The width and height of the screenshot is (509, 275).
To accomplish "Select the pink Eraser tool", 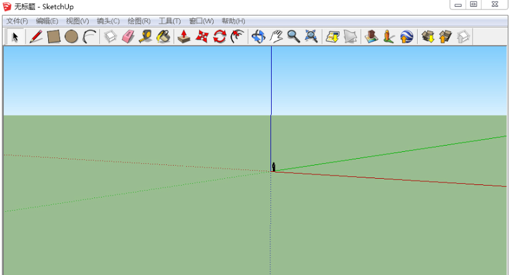I will click(x=128, y=36).
